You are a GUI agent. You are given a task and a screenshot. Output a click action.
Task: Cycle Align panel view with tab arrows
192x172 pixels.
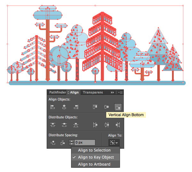click(x=68, y=92)
